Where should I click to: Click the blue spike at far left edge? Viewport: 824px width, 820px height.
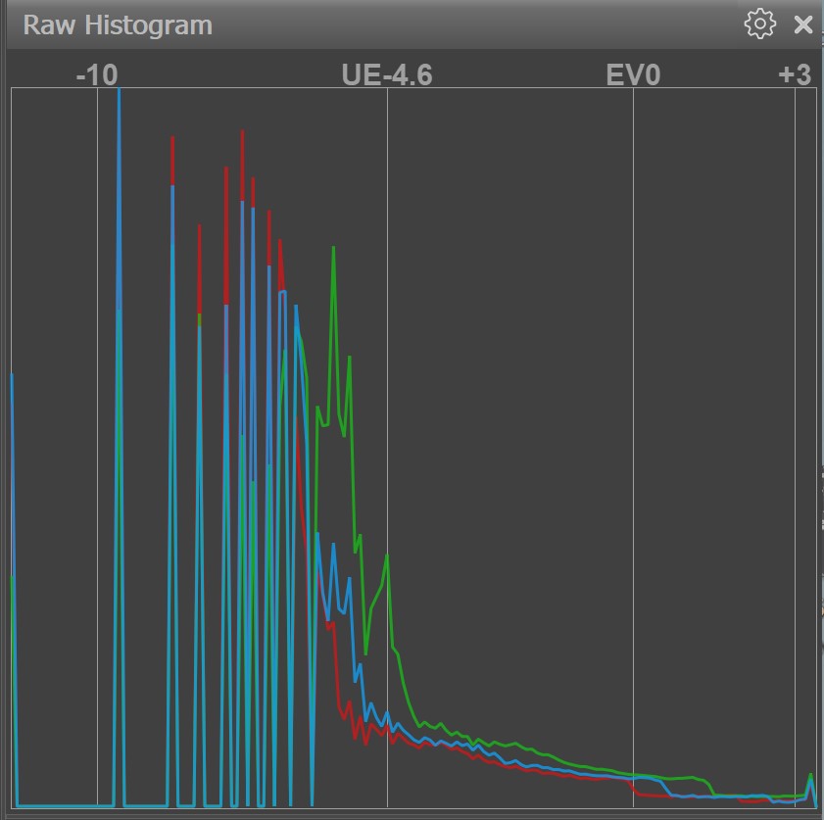tap(12, 376)
